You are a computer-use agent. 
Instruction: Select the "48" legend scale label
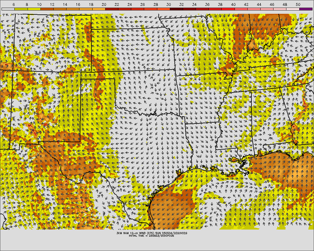[285, 4]
